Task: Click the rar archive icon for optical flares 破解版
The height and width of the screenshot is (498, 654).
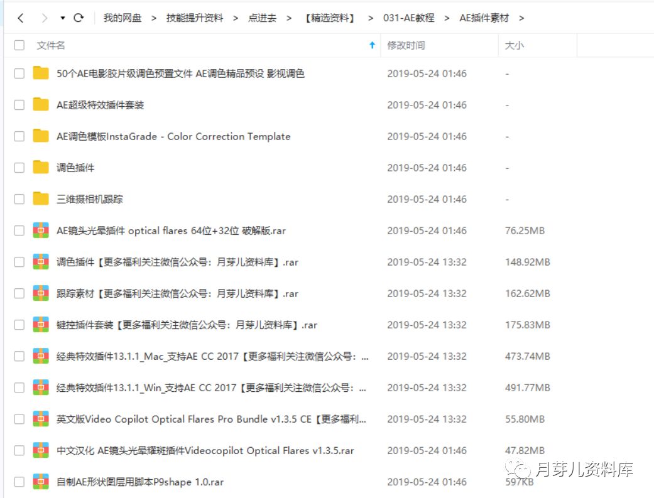Action: coord(41,230)
